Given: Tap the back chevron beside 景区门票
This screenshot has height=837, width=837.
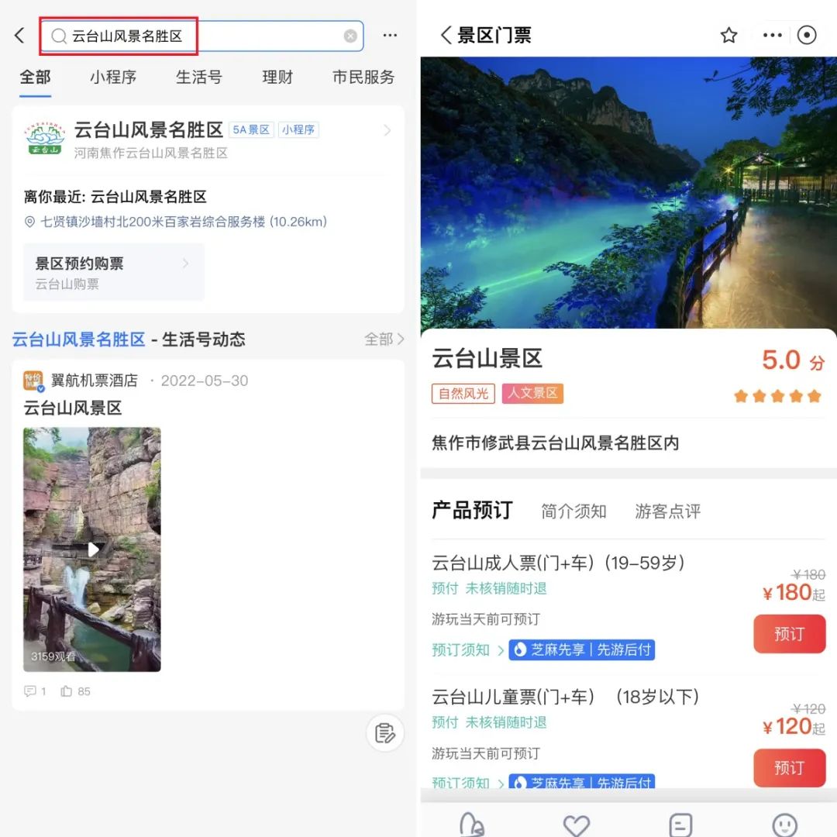Looking at the screenshot, I should (x=446, y=36).
